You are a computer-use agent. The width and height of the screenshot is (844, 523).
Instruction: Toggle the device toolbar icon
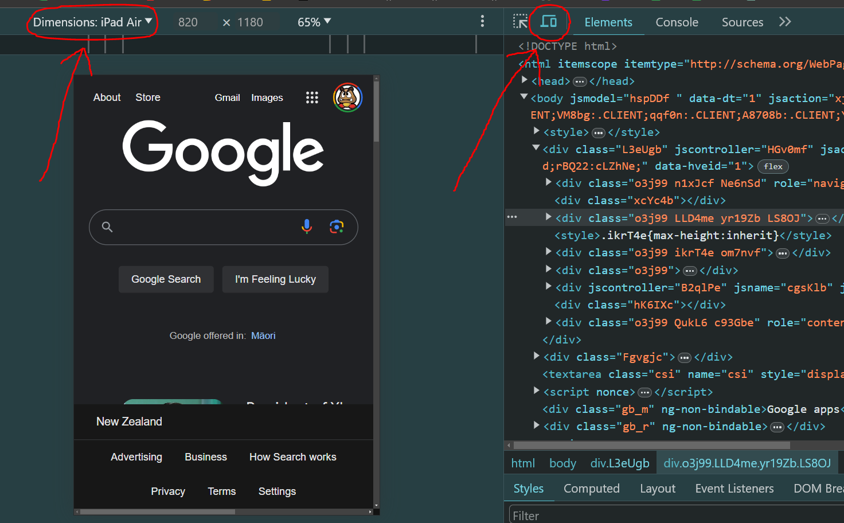pyautogui.click(x=549, y=22)
